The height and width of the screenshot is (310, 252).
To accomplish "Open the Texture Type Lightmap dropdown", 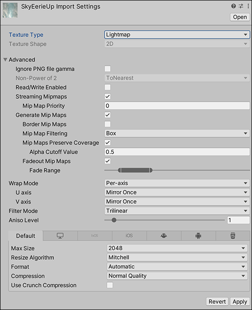I will [x=177, y=35].
